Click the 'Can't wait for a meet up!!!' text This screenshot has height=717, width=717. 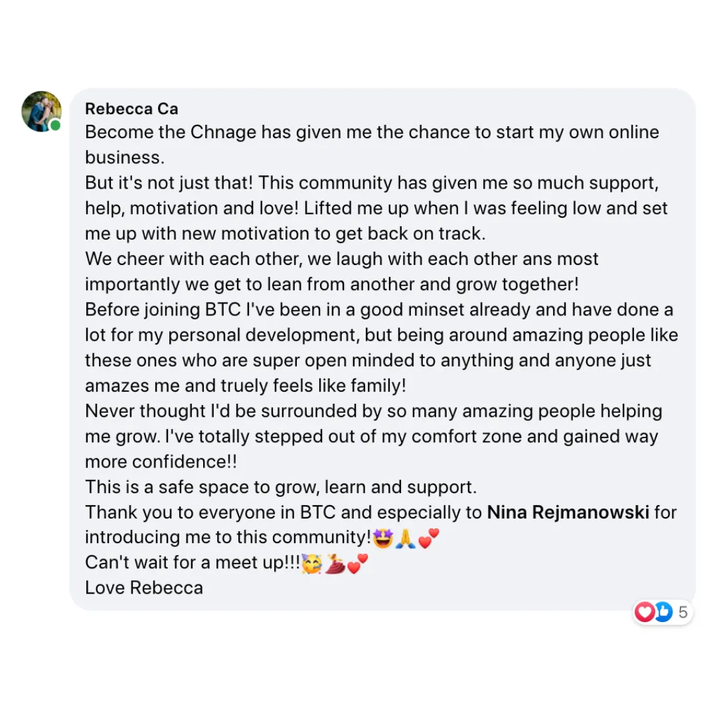[x=193, y=562]
